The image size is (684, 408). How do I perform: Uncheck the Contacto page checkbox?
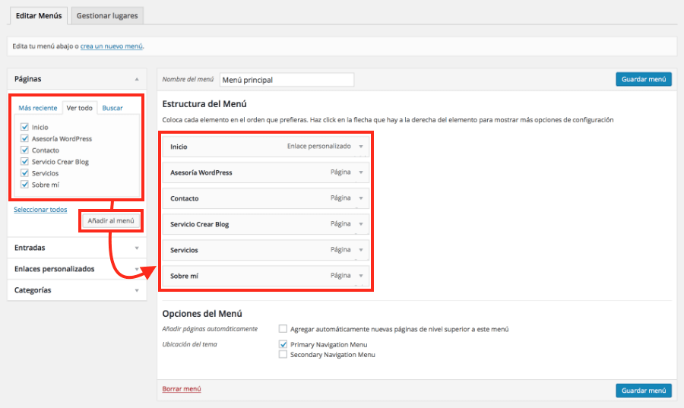(x=25, y=150)
